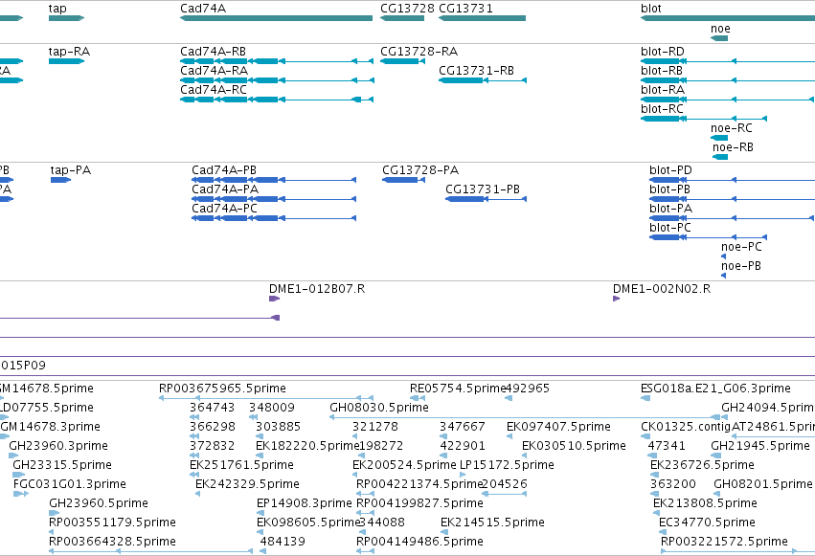
Task: Click EST GH23315.5prime
Action: [x=62, y=465]
